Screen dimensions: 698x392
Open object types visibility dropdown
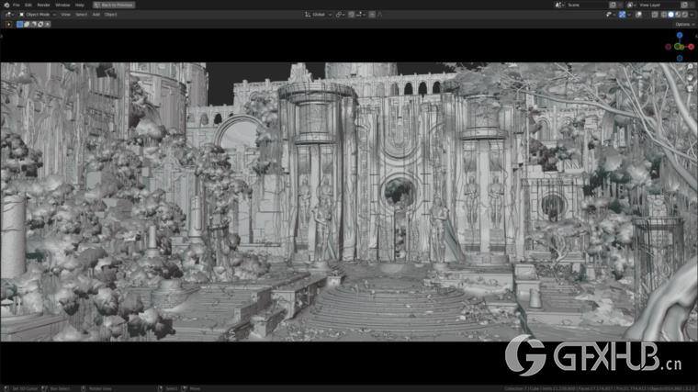611,15
